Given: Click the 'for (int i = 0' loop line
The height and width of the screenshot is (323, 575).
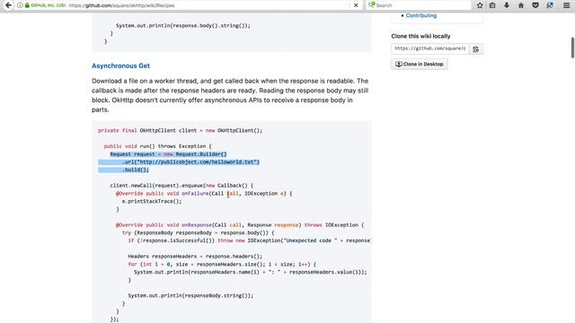Looking at the screenshot, I should point(222,264).
